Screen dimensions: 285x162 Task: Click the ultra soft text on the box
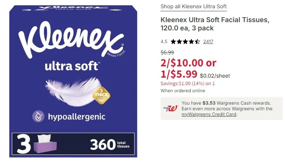click(x=72, y=66)
